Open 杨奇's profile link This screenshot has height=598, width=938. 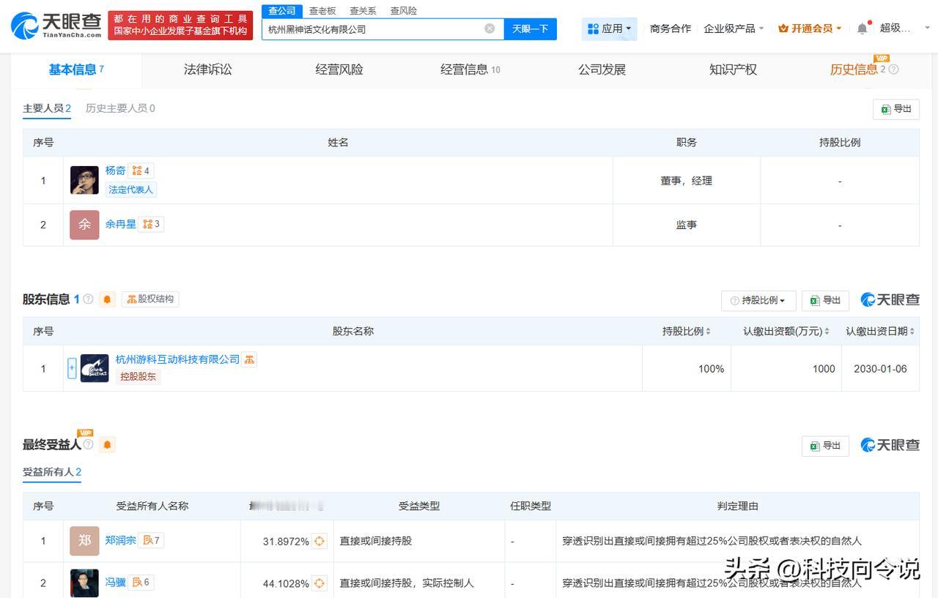pyautogui.click(x=115, y=171)
